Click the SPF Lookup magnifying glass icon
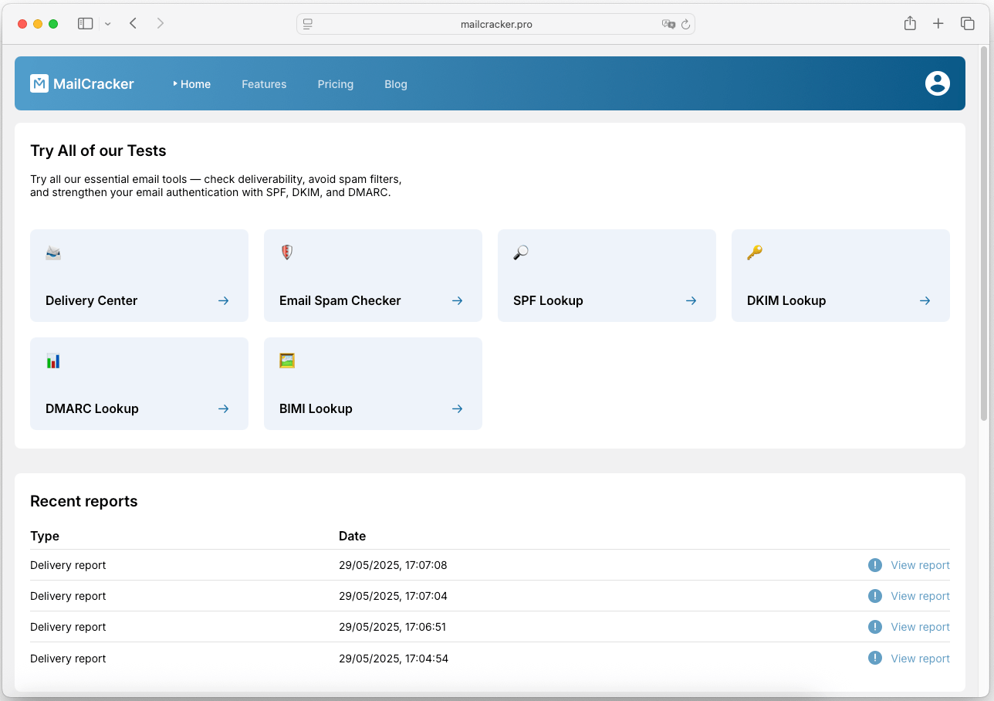 521,252
